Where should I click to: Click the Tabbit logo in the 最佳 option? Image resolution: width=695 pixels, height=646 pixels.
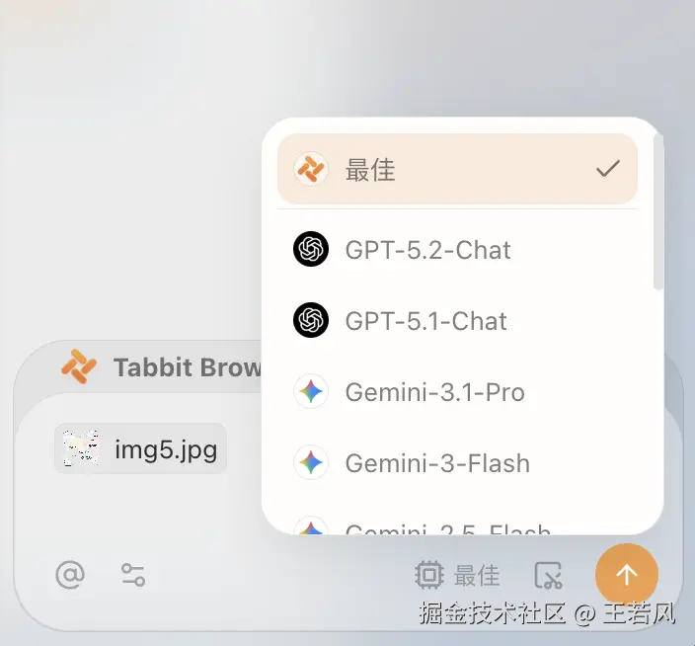(x=311, y=169)
